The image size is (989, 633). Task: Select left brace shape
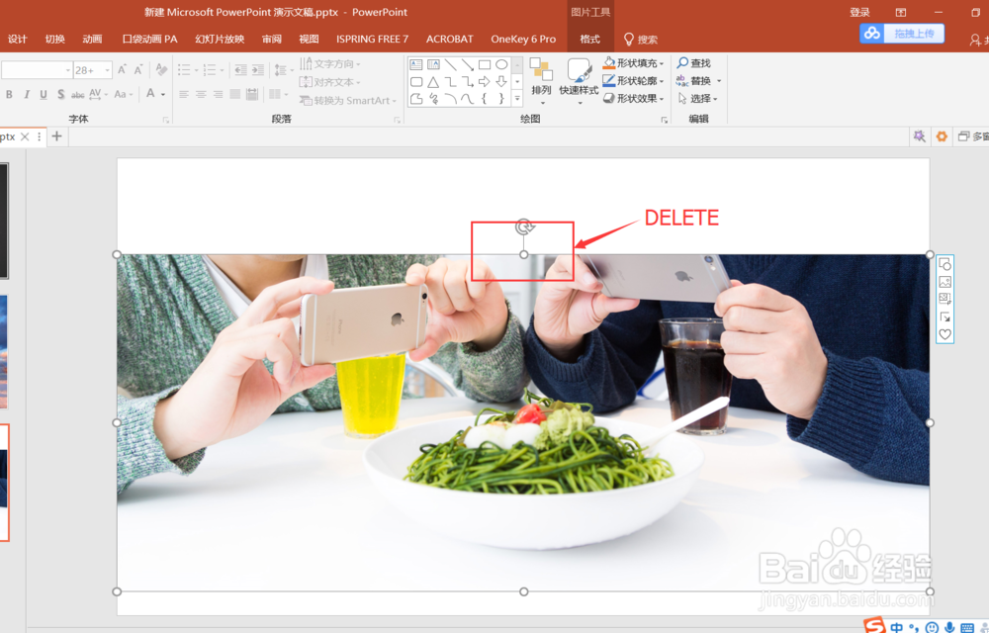(x=485, y=98)
